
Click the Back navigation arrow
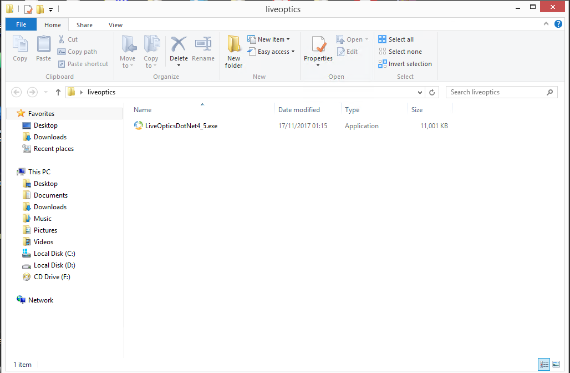pyautogui.click(x=17, y=92)
